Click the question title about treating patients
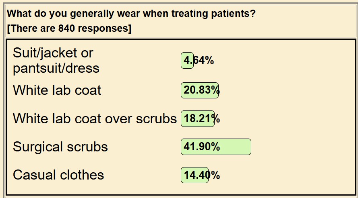Image resolution: width=358 pixels, height=198 pixels. [x=131, y=13]
